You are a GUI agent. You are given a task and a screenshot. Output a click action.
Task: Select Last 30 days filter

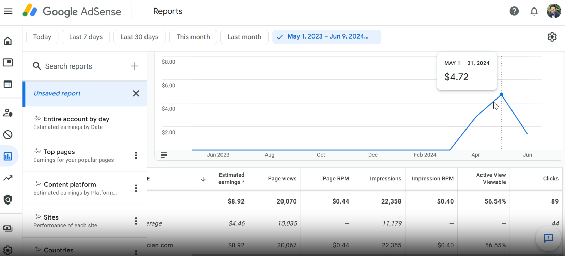click(139, 37)
